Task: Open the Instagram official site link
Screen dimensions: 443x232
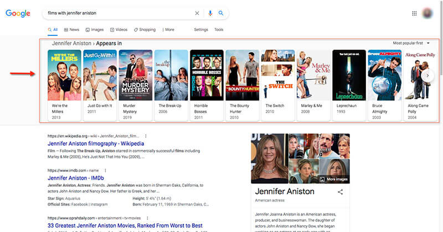Action: (99, 204)
